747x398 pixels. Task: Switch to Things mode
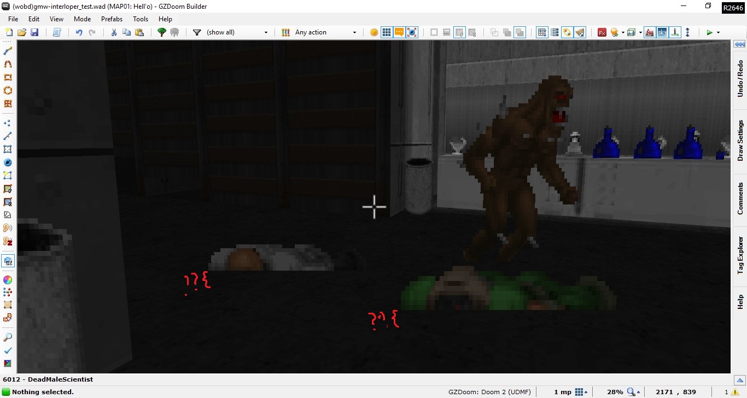[8, 162]
